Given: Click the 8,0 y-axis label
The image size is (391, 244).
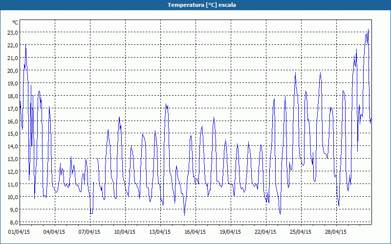Looking at the screenshot, I should [14, 223].
